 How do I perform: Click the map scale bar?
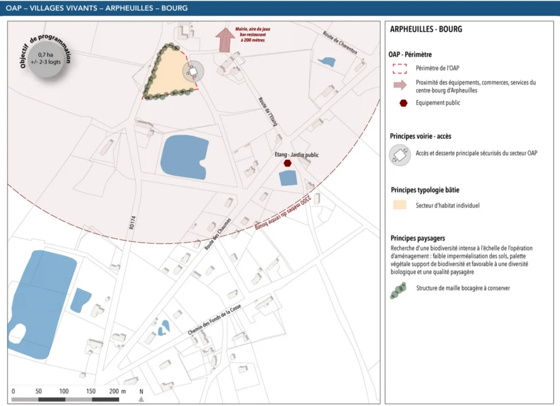point(65,399)
